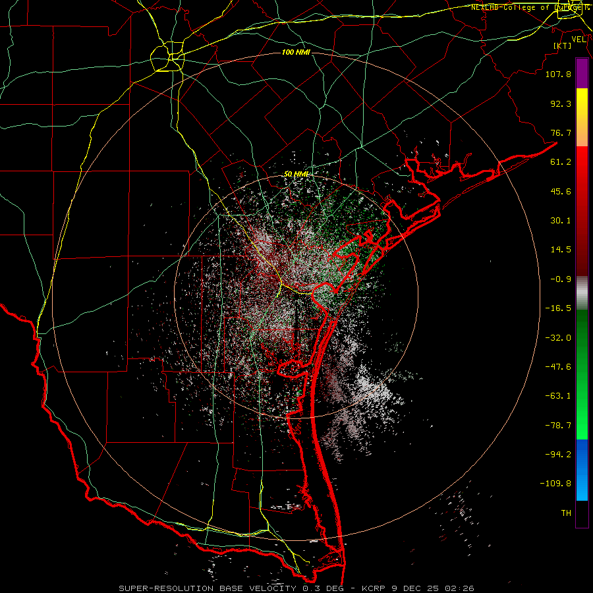Click the purple segment of the velocity color bar
This screenshot has height=593, width=593.
(582, 74)
